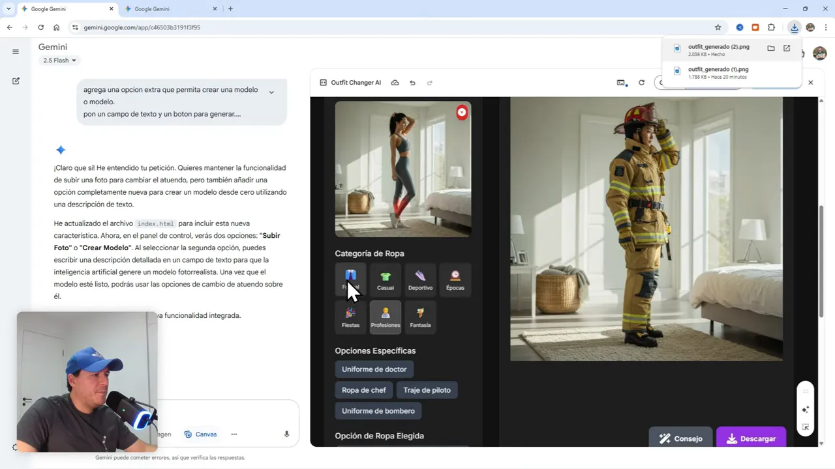
Task: Click the Consejo button
Action: pos(680,438)
